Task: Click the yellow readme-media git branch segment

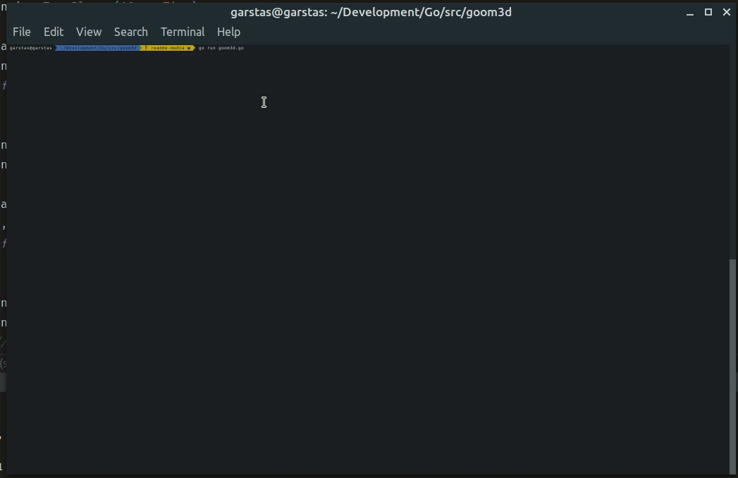Action: pyautogui.click(x=168, y=48)
